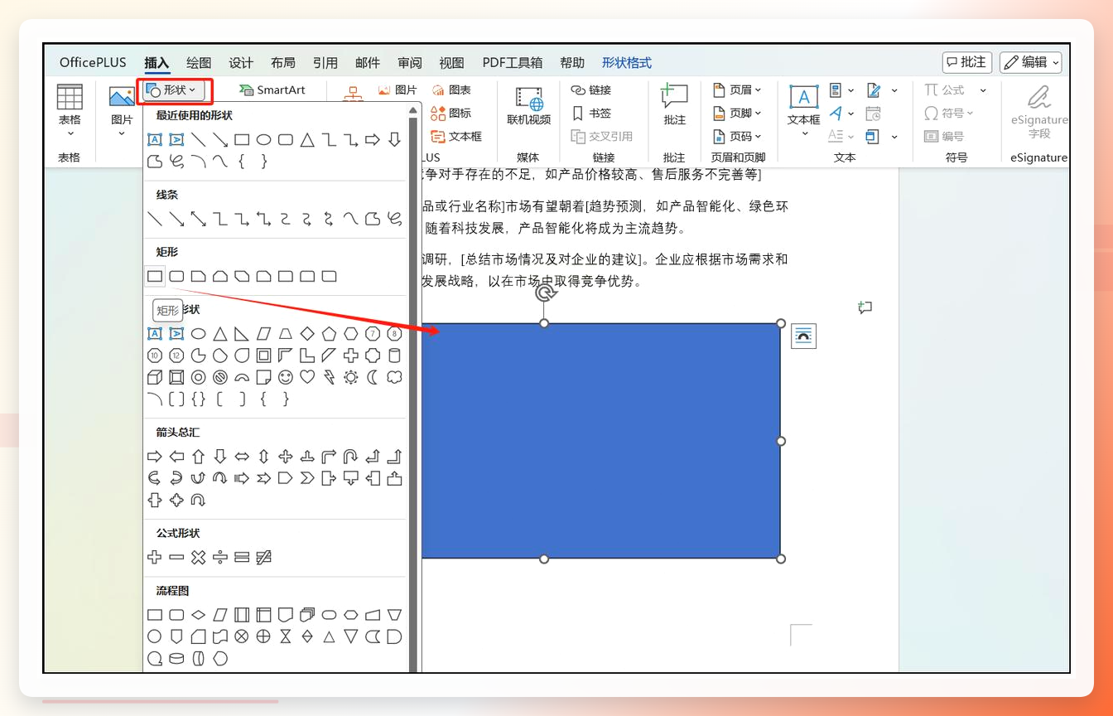Image resolution: width=1113 pixels, height=716 pixels.
Task: Select the flowchart summing junction circle-X
Action: [242, 636]
